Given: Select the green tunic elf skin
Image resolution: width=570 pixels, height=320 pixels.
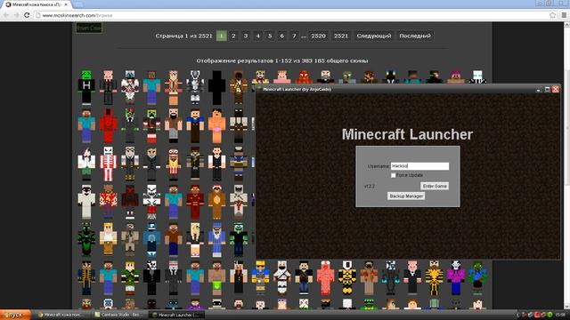Looking at the screenshot, I should point(130,277).
